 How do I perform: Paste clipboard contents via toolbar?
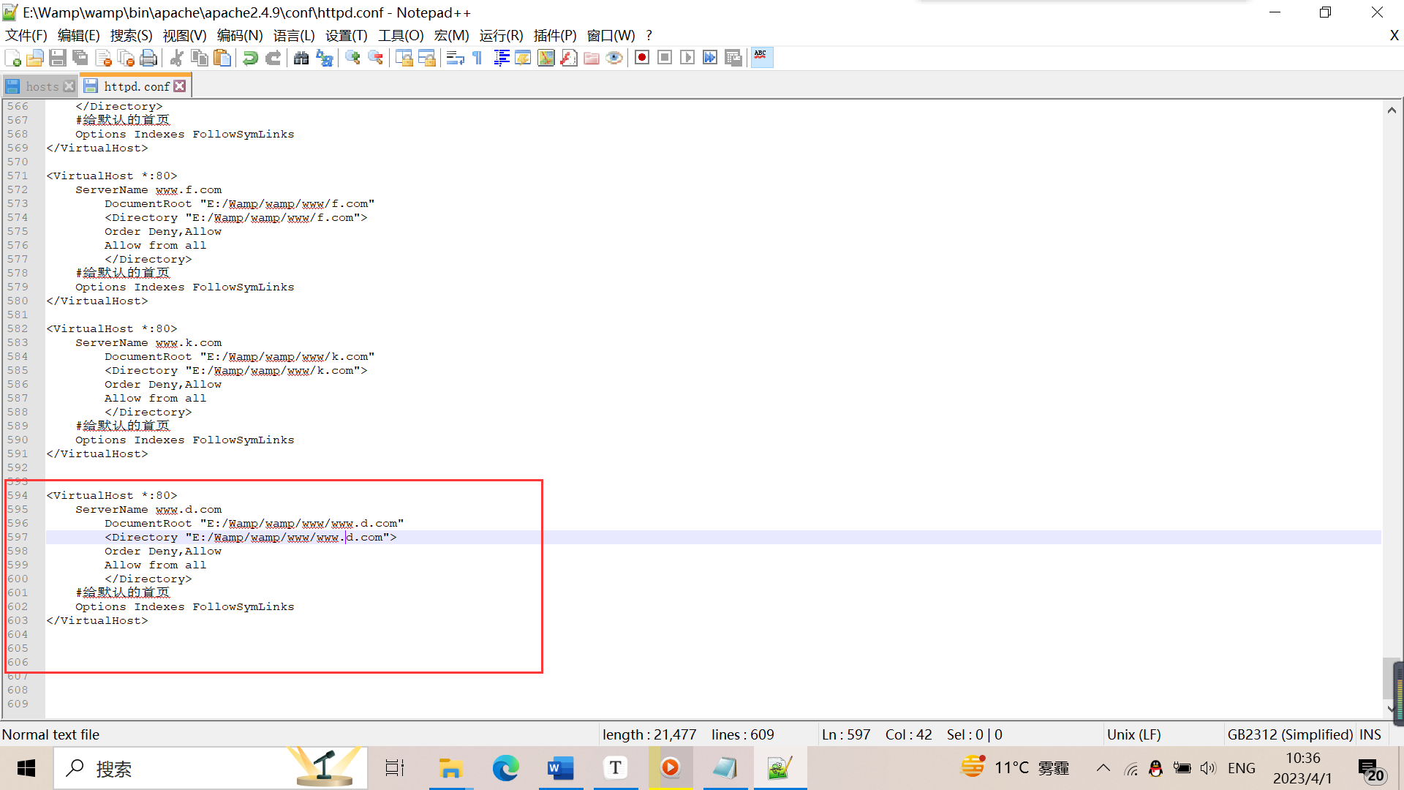222,58
